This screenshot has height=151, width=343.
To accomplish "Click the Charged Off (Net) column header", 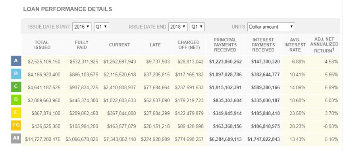I will tap(189, 45).
